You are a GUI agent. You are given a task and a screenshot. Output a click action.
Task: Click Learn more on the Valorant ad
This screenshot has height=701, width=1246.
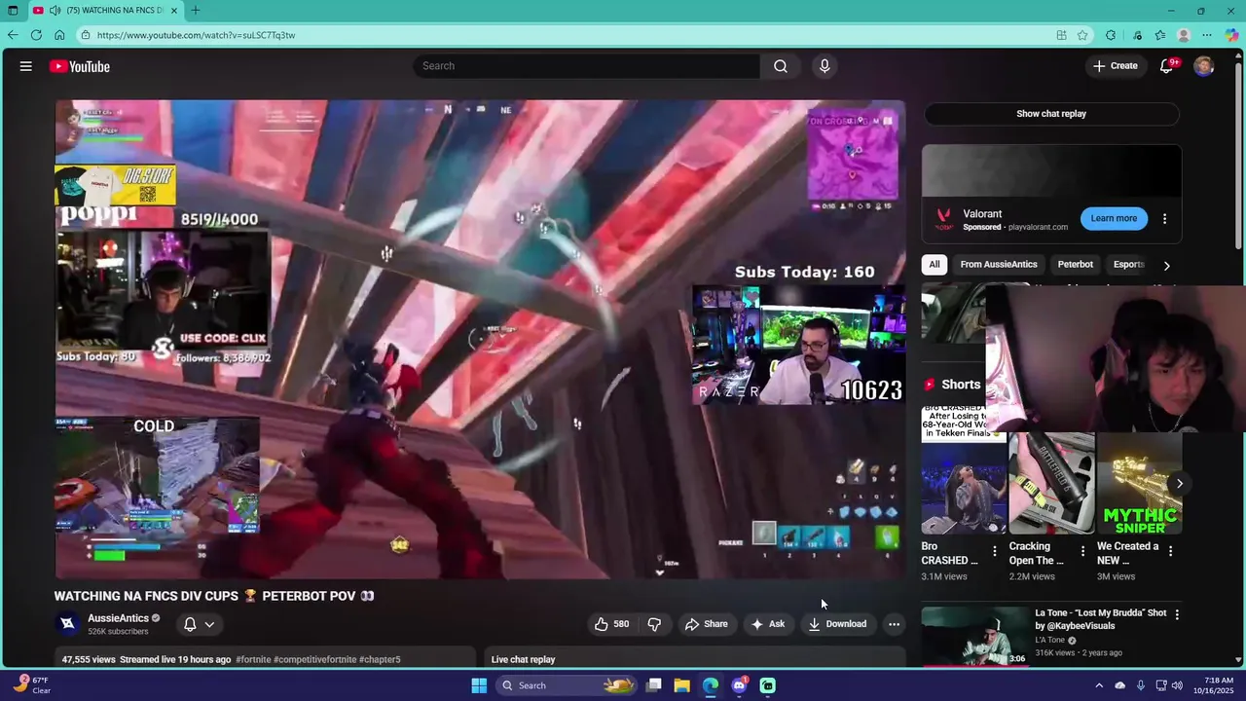(1114, 218)
